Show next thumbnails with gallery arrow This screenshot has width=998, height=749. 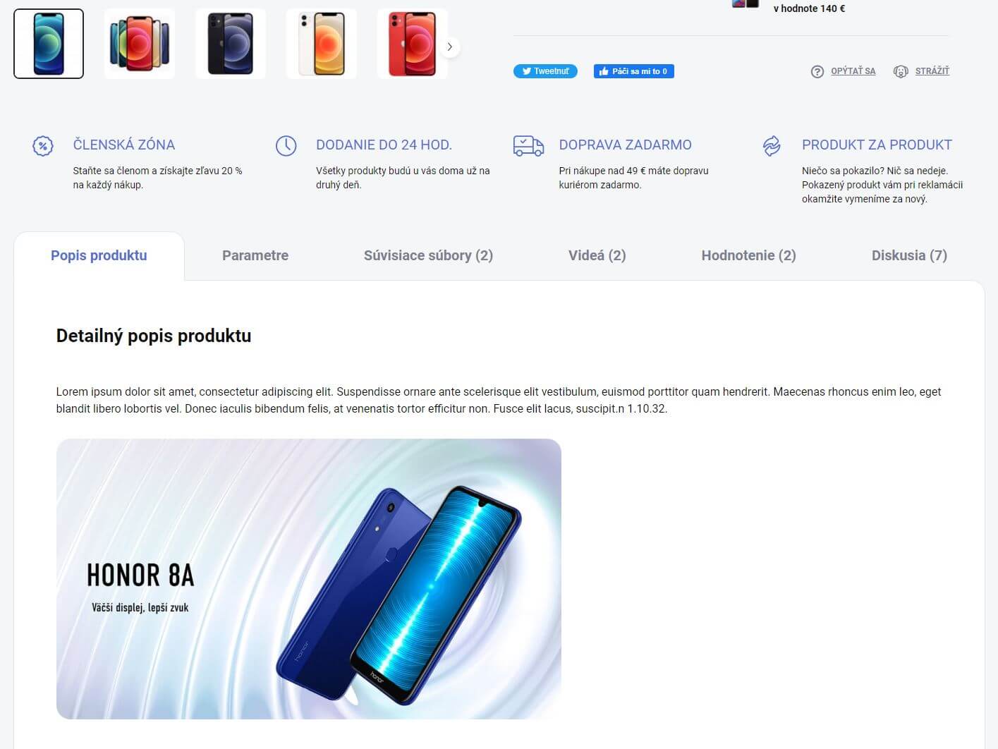450,47
